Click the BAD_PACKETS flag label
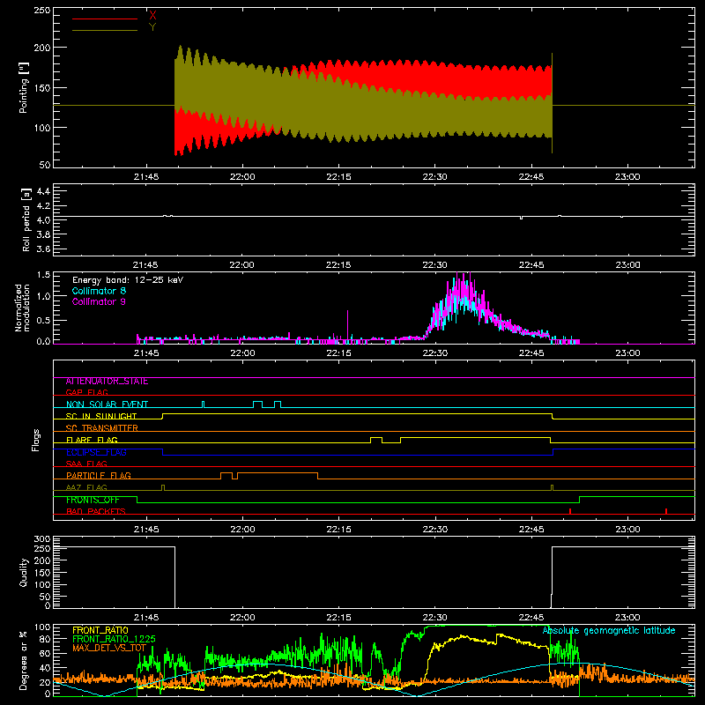 96,511
